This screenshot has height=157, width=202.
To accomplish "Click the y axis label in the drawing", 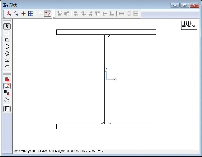I will coord(106,69).
